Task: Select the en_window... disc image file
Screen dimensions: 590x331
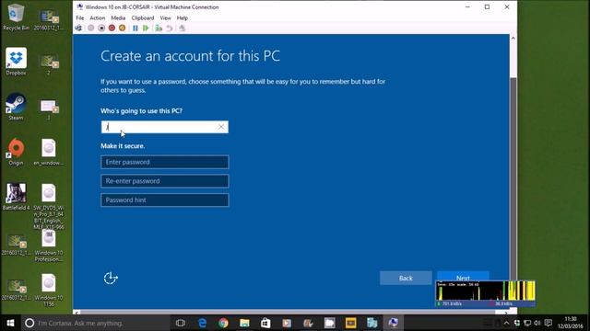Action: click(49, 152)
